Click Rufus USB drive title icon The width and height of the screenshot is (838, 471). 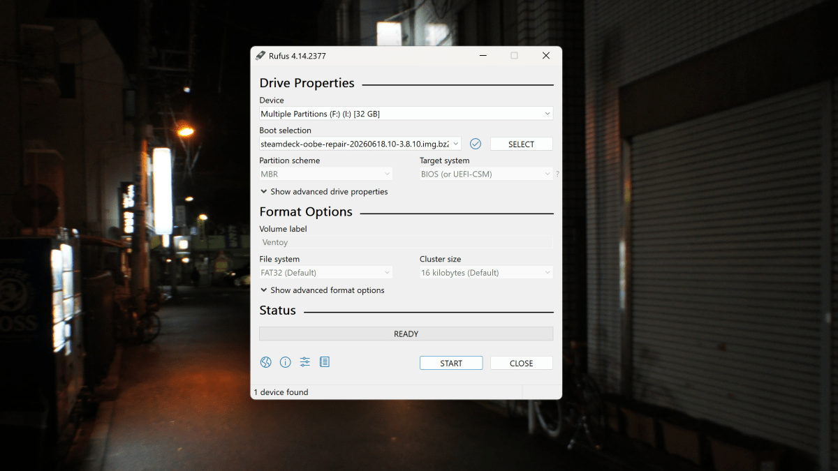(260, 56)
